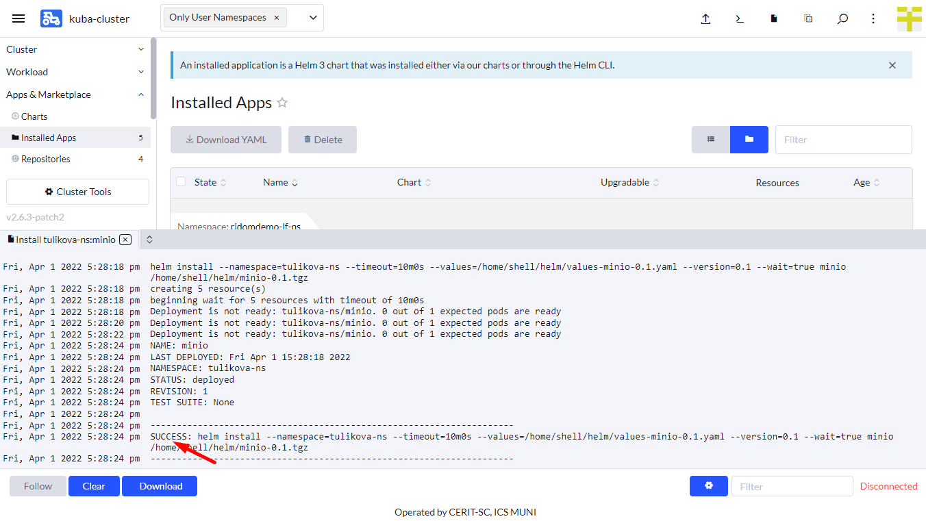Tick the select-all checkbox in table header
This screenshot has height=521, width=926.
pos(181,182)
